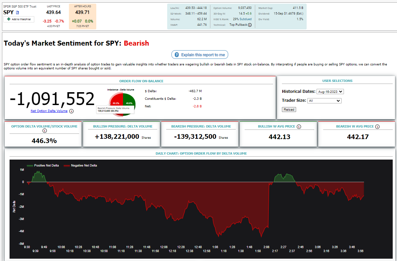Click the -5M label on Net Delta axis
This screenshot has height=261, width=397.
point(21,243)
